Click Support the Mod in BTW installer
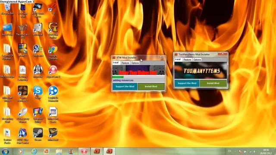 (125, 87)
